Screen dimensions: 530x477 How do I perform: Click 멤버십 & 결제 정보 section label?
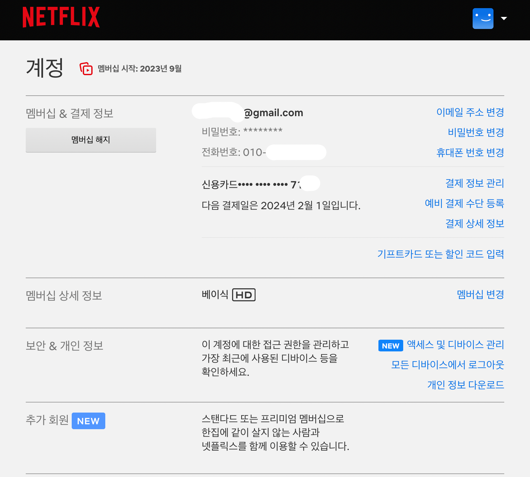click(69, 114)
